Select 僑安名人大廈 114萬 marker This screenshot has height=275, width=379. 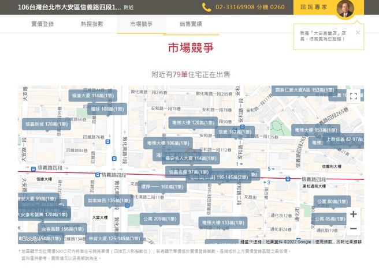[x=191, y=159]
